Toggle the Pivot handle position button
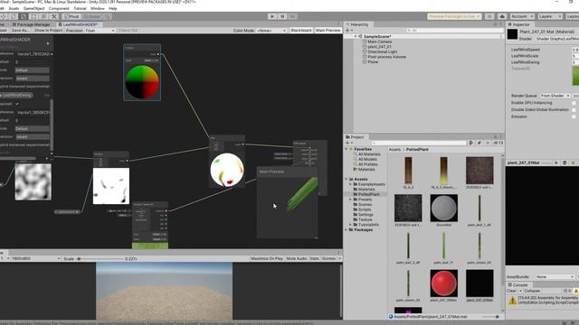This screenshot has width=579, height=325. pos(71,16)
